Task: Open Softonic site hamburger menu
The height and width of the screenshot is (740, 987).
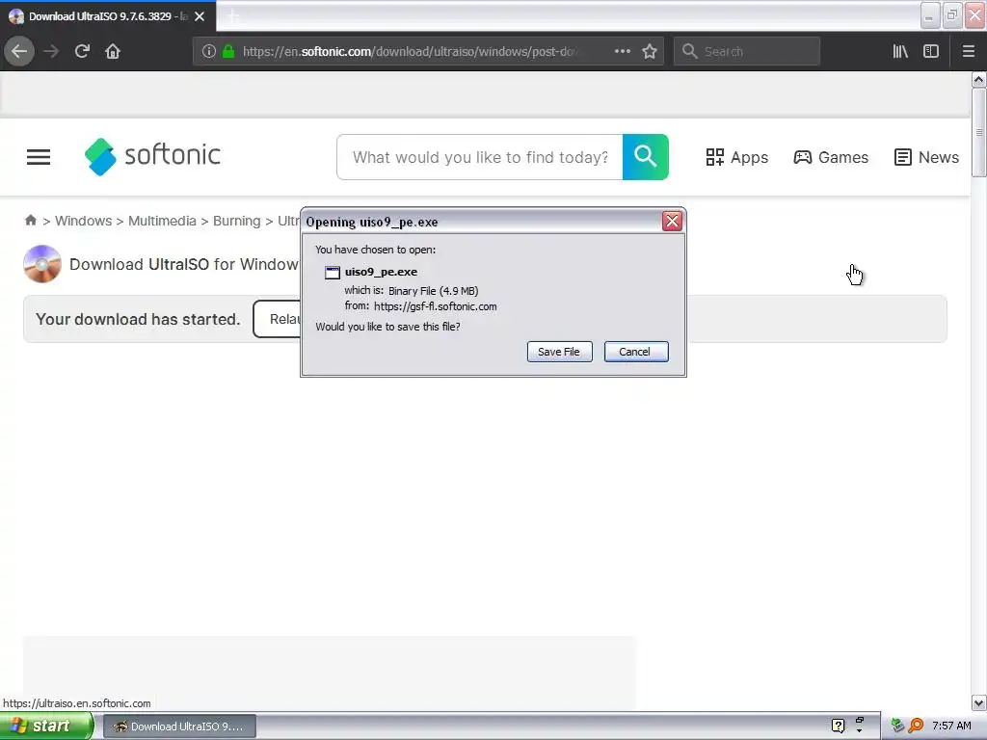Action: (39, 157)
